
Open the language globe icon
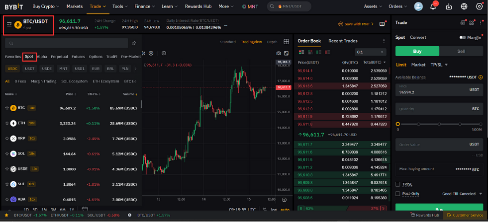click(x=464, y=6)
